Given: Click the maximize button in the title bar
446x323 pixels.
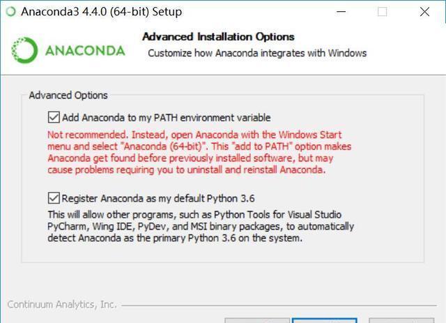Looking at the screenshot, I should 383,12.
